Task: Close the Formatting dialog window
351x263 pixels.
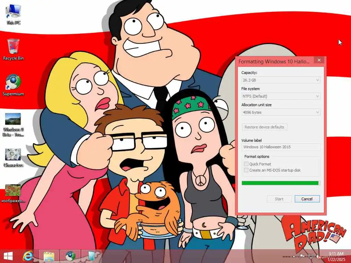Action: point(319,60)
